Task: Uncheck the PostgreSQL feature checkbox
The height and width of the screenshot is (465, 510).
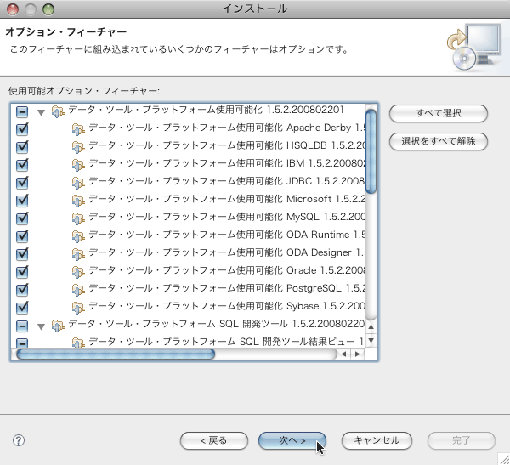Action: [x=22, y=290]
